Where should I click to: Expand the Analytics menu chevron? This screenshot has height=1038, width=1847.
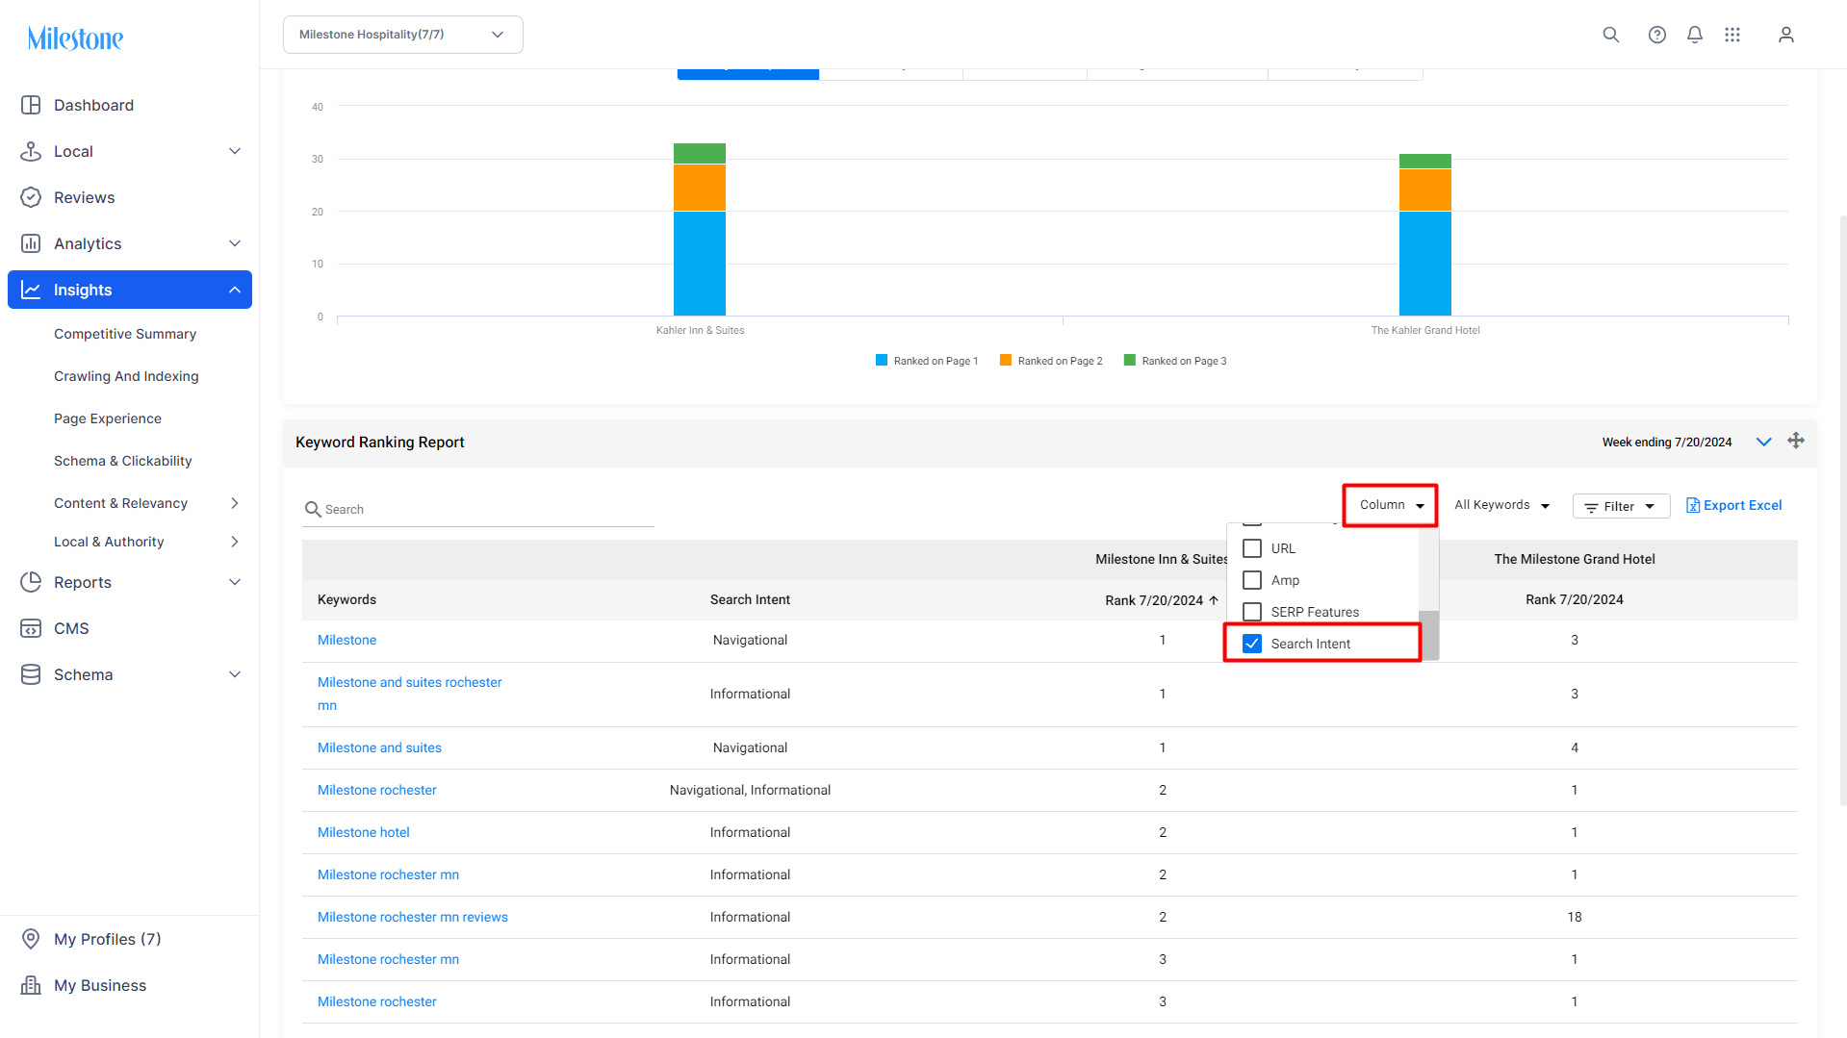[x=235, y=243]
